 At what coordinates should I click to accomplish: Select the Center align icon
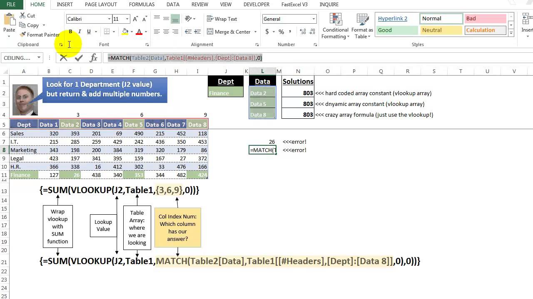pos(166,32)
